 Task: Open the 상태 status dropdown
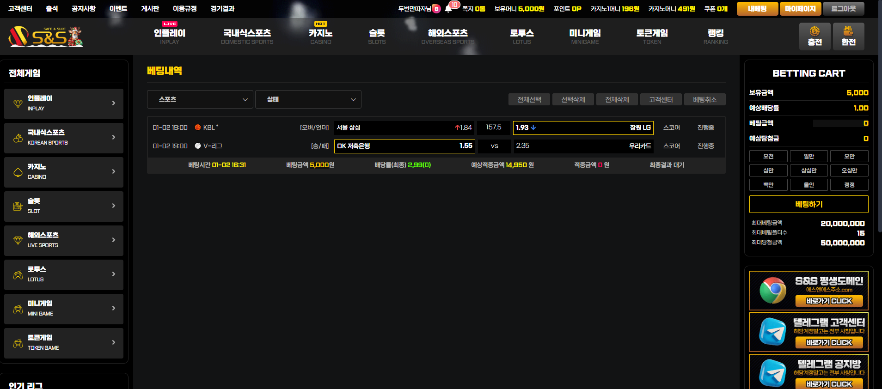click(308, 99)
